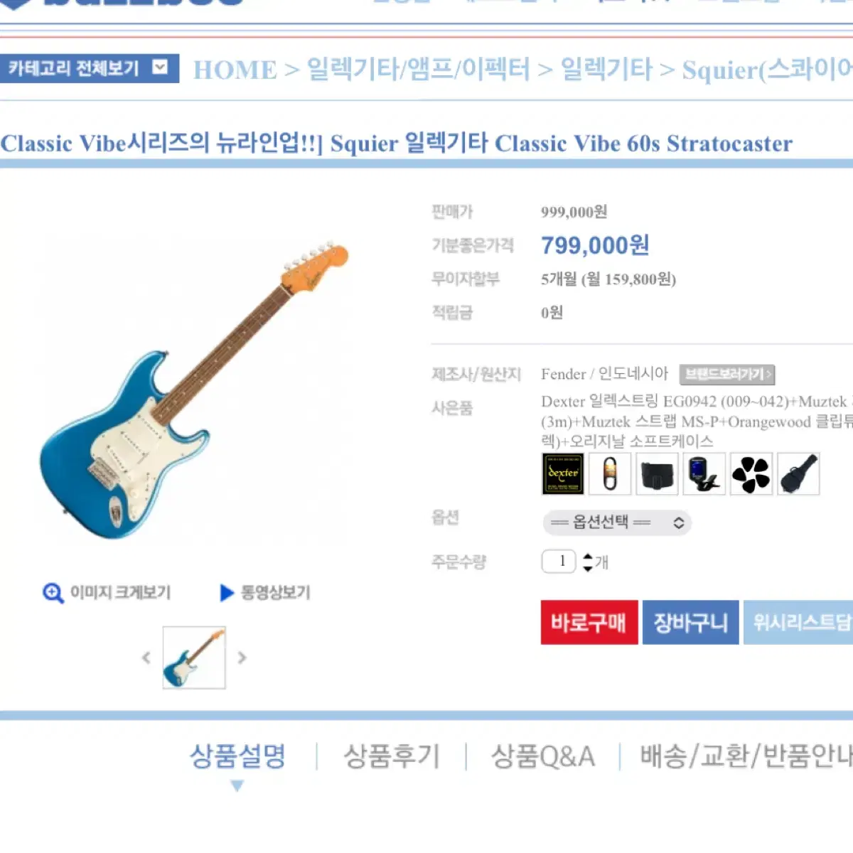Image resolution: width=853 pixels, height=853 pixels.
Task: Click the quantity stepper arrows
Action: click(587, 562)
